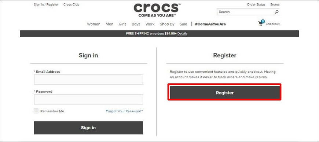
Task: Open the Order Status link
Action: [256, 4]
